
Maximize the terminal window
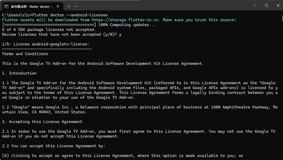click(266, 5)
